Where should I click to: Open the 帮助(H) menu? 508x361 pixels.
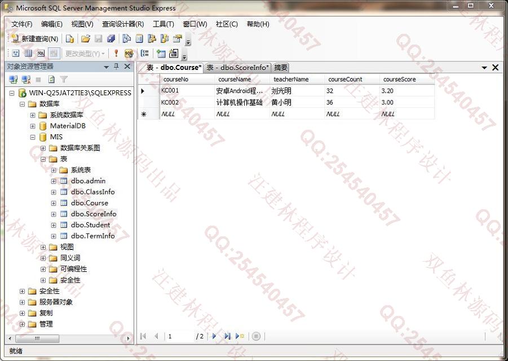pyautogui.click(x=258, y=24)
